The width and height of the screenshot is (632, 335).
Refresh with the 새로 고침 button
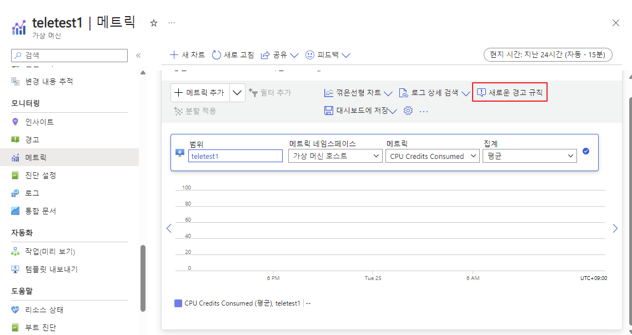tap(233, 55)
